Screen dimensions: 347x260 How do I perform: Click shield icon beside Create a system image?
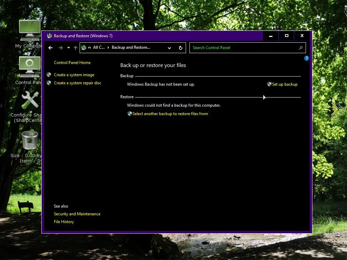pos(49,75)
